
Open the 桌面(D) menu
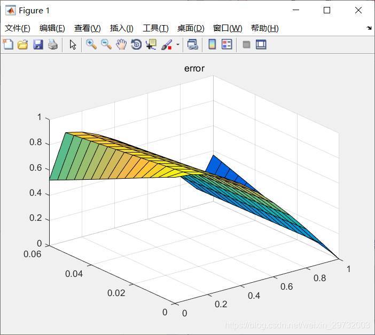(191, 28)
